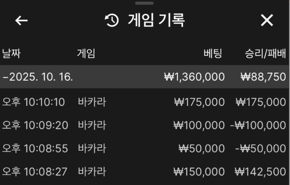Click the 게임 column header
This screenshot has height=185, width=290.
tap(86, 54)
